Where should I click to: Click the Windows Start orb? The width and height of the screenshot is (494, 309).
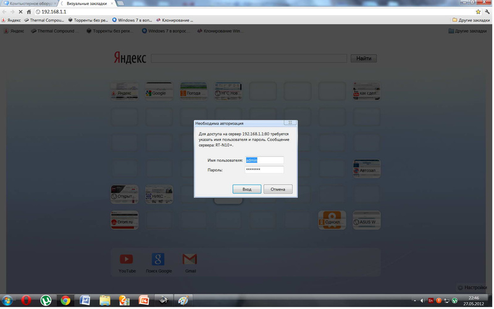pos(7,300)
